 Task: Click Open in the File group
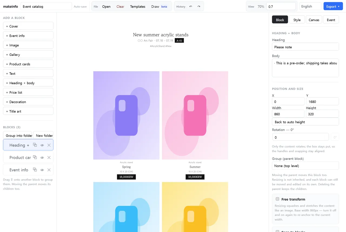coord(106,6)
